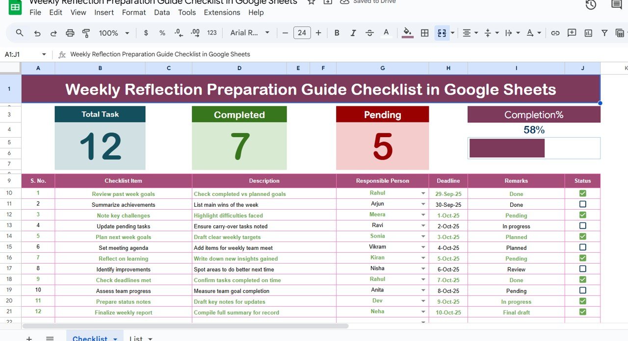Image resolution: width=628 pixels, height=341 pixels.
Task: Click the Print icon
Action: (70, 33)
